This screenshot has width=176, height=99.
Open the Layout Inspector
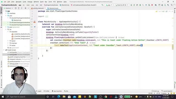(x=167, y=91)
